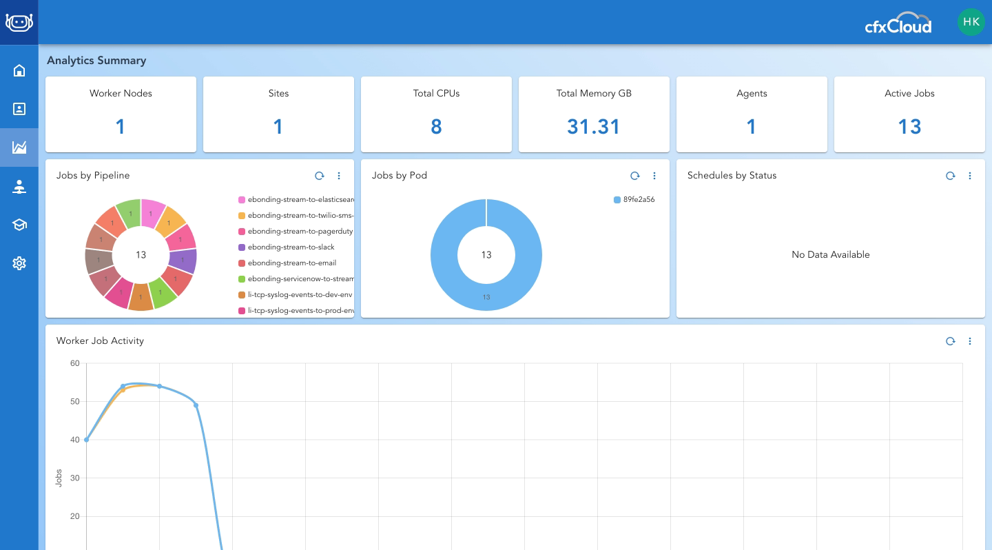This screenshot has height=550, width=992.
Task: Toggle ebonding-stream-to-slack legend item
Action: coord(287,247)
